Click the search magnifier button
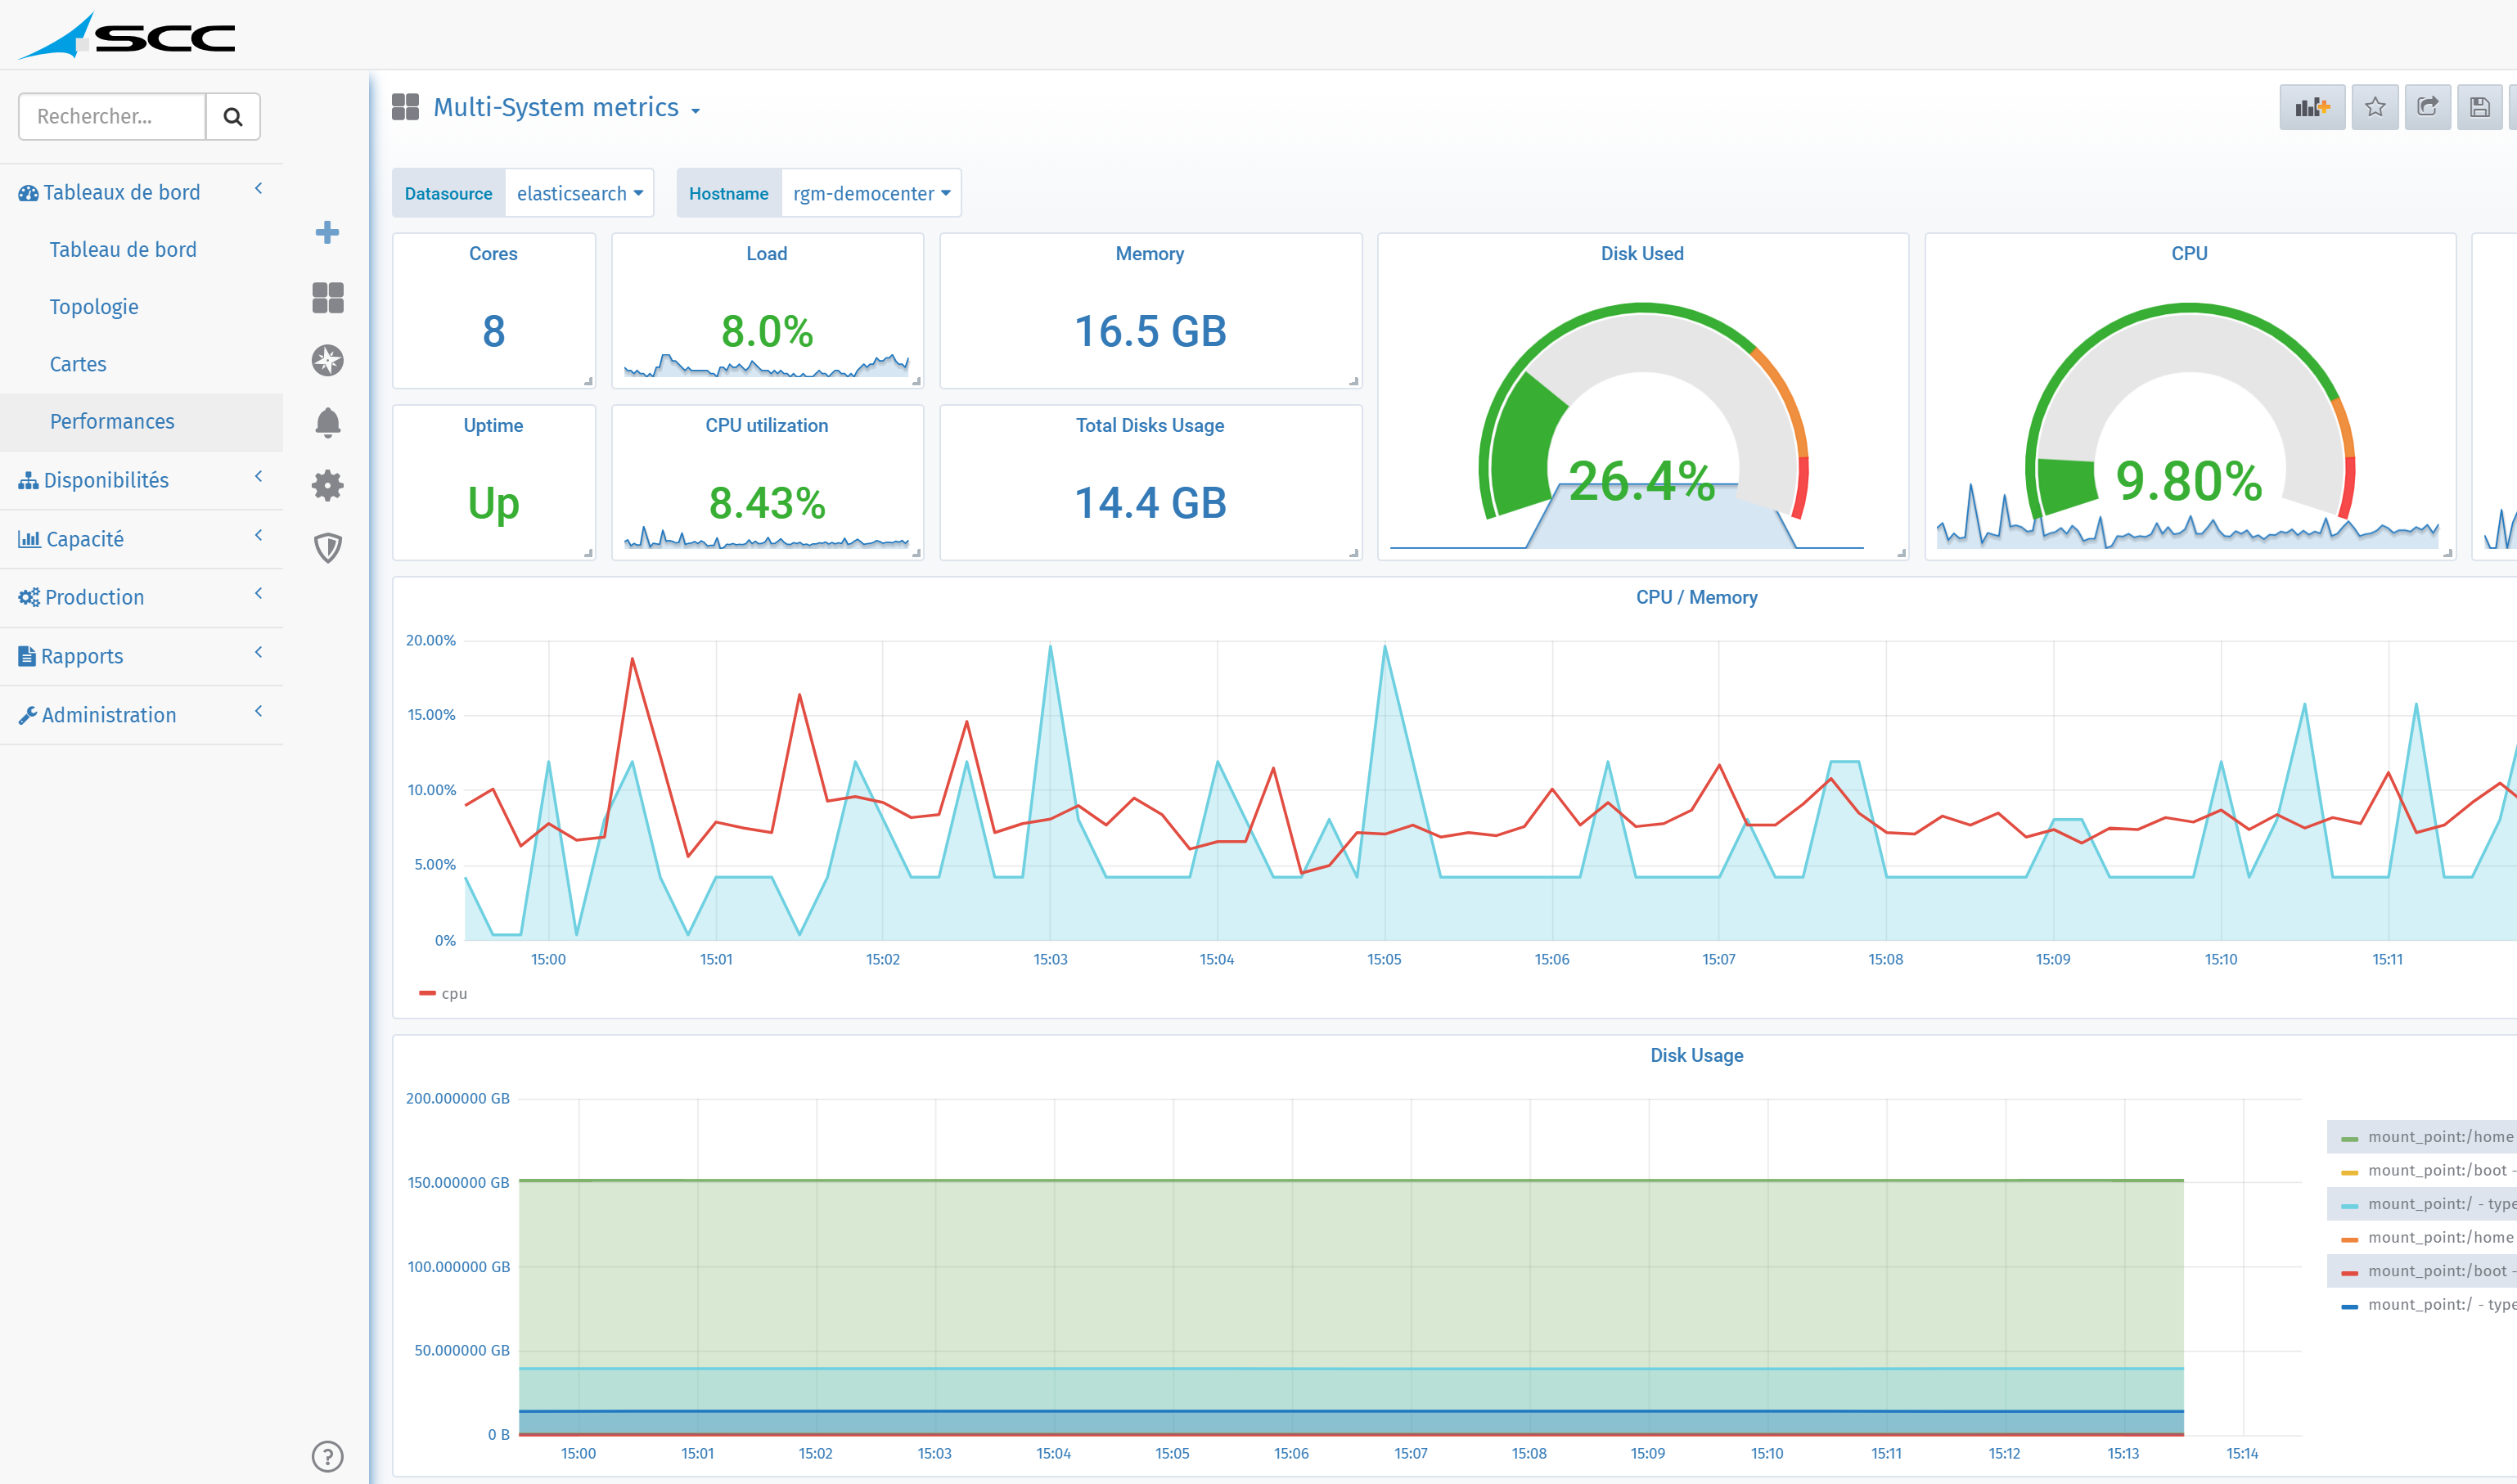 point(233,117)
